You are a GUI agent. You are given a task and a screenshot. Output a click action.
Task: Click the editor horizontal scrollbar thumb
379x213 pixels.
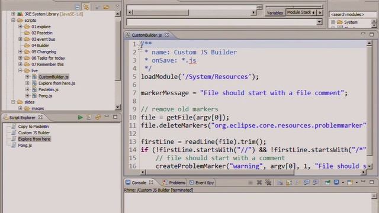coord(220,172)
